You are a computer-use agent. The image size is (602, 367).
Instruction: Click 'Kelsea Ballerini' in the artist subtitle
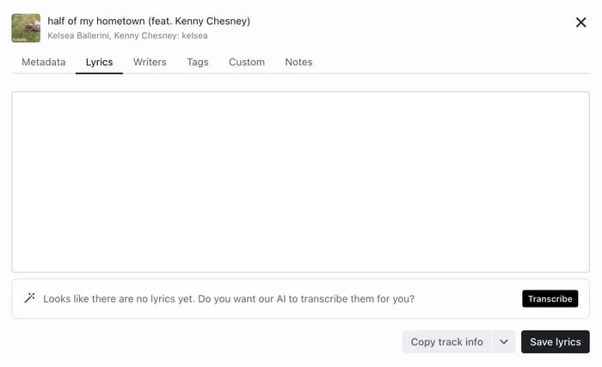click(78, 36)
